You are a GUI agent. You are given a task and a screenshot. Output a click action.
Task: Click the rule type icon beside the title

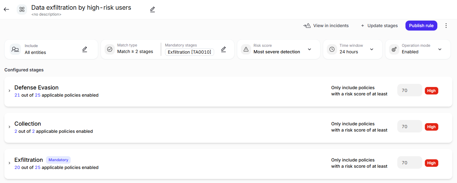[x=22, y=9]
